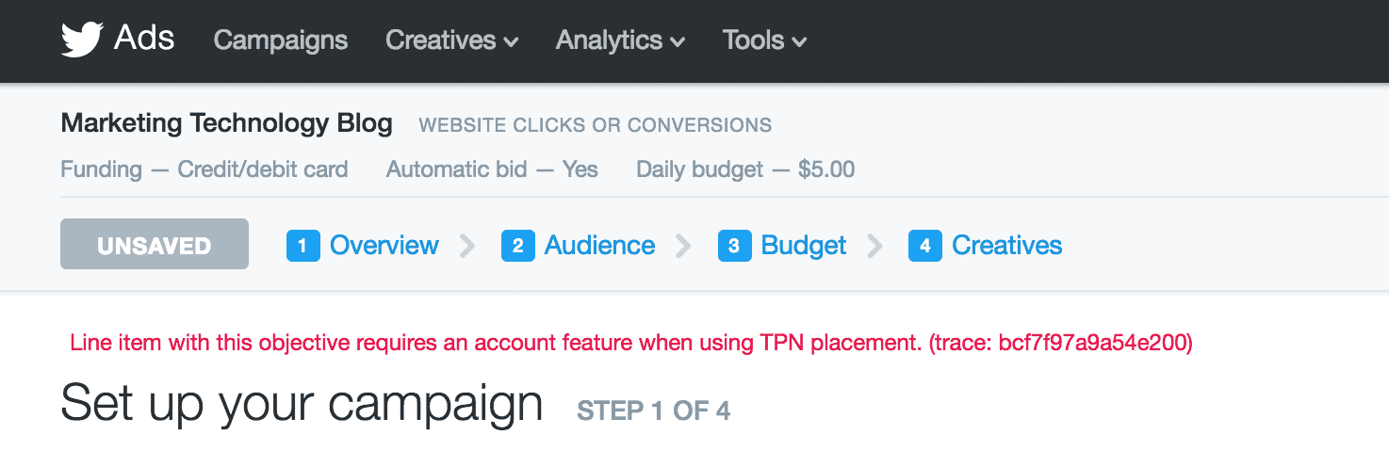1389x467 pixels.
Task: Click the red TPN placement error message
Action: click(631, 344)
